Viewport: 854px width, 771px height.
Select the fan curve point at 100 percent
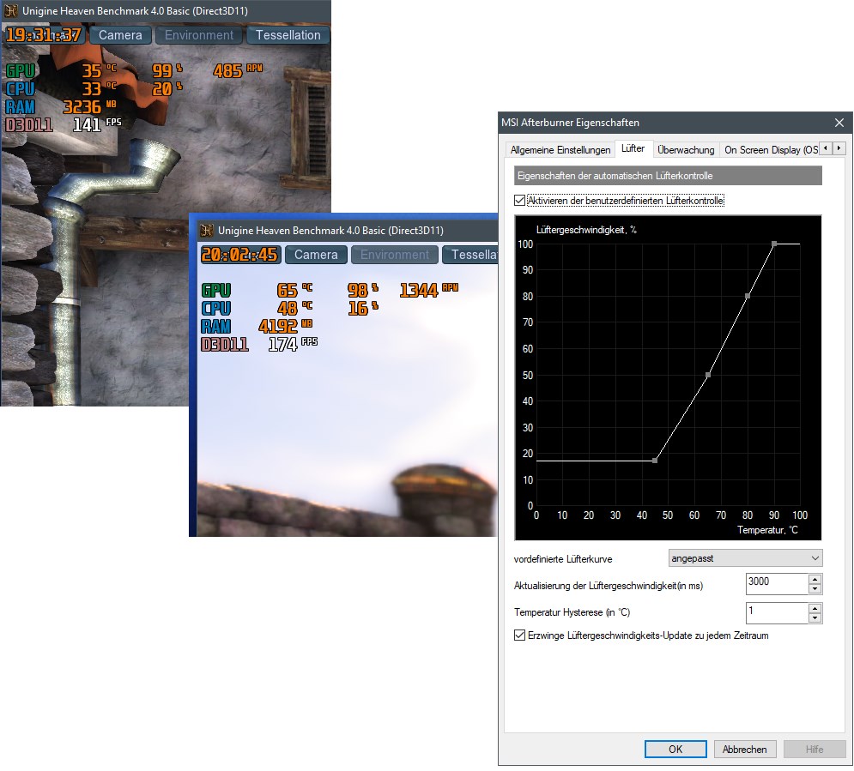coord(774,244)
